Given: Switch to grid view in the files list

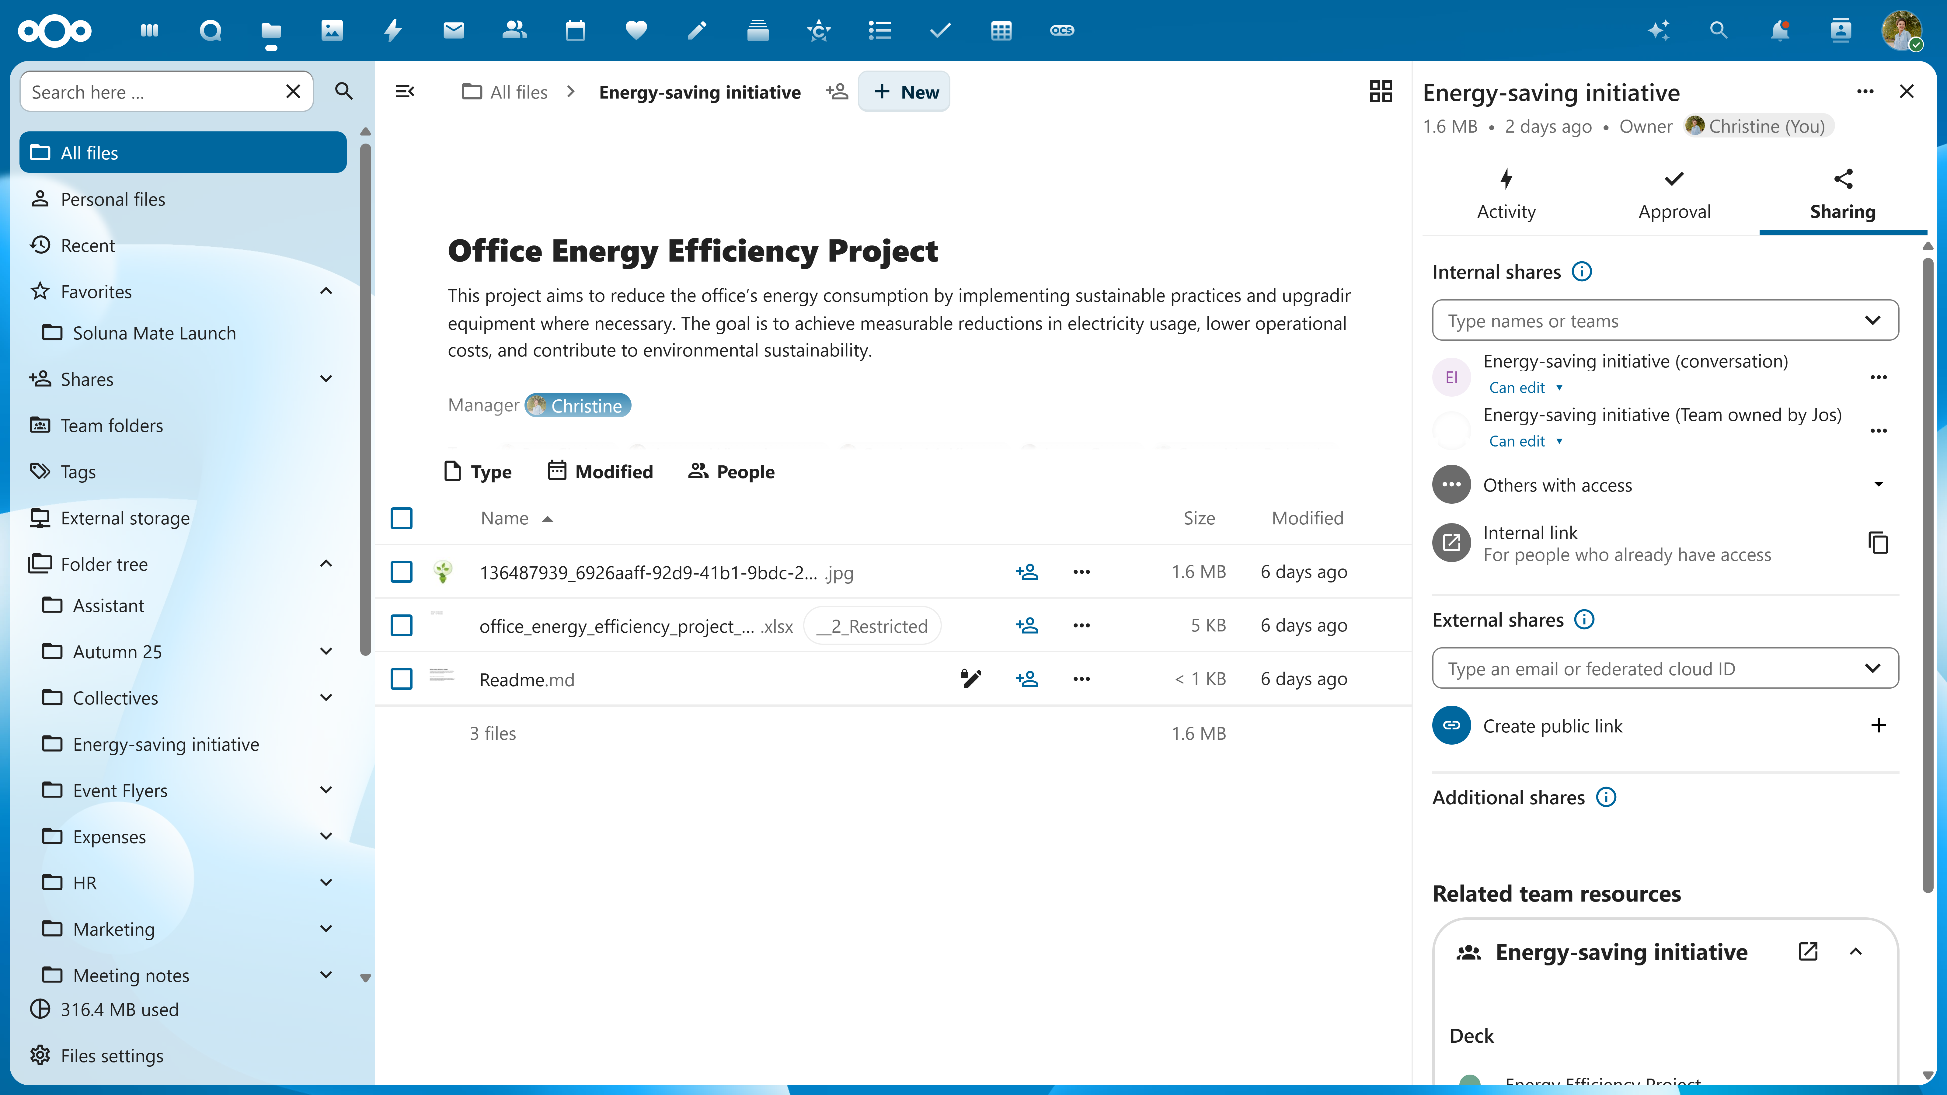Looking at the screenshot, I should point(1381,92).
